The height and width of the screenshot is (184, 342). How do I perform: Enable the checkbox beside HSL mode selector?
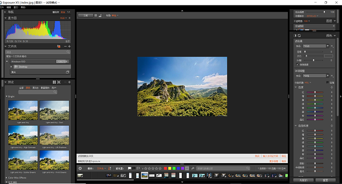(327, 83)
